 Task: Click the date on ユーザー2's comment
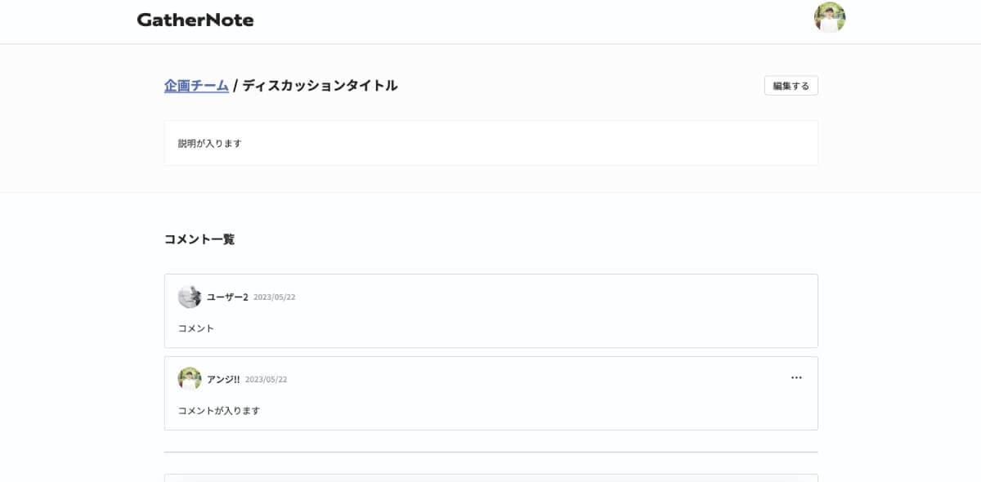[x=275, y=297]
